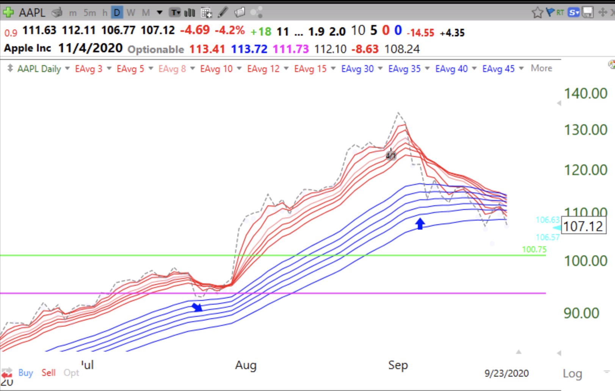Open the AAPL Daily price plot dropdown
Image resolution: width=615 pixels, height=391 pixels.
(x=67, y=69)
